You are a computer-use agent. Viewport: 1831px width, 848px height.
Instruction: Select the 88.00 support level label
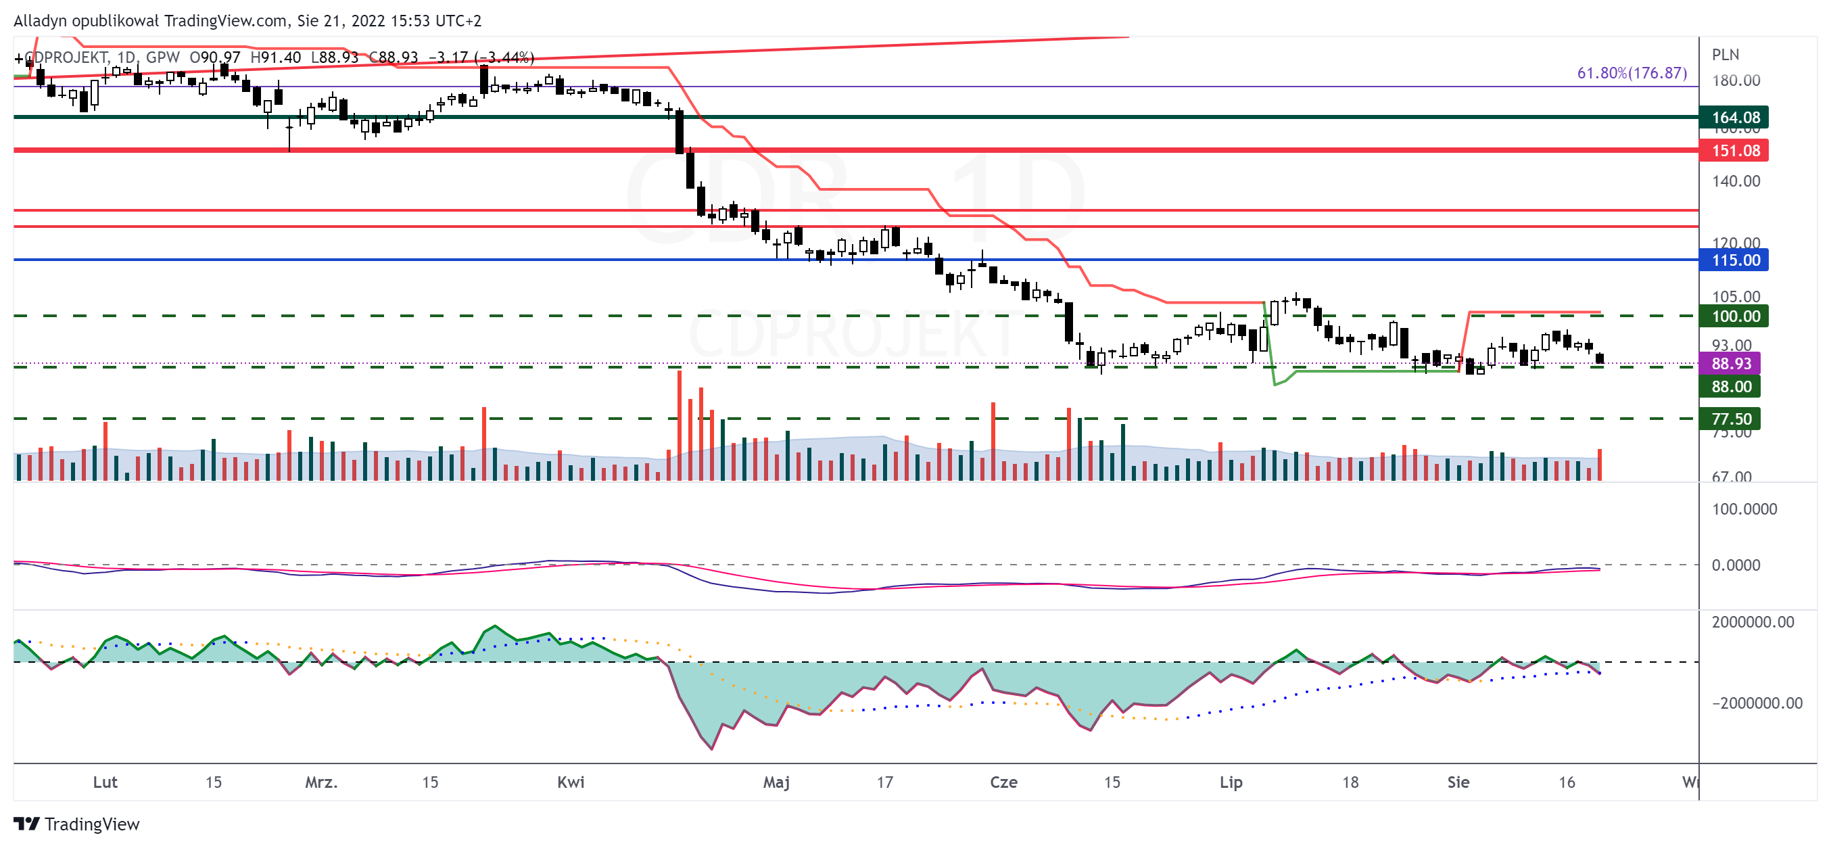1730,387
